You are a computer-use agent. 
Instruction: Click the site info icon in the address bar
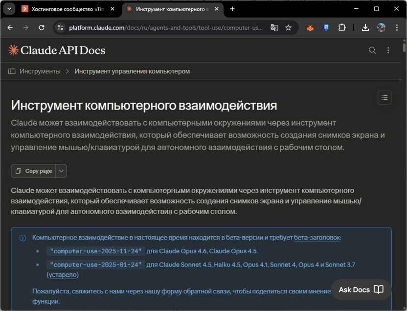coord(60,28)
